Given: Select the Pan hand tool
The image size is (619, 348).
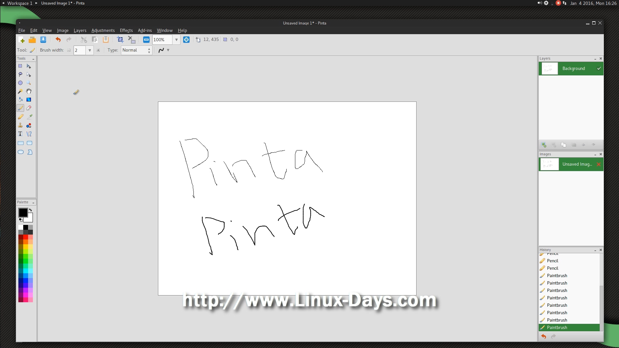Looking at the screenshot, I should [x=29, y=91].
